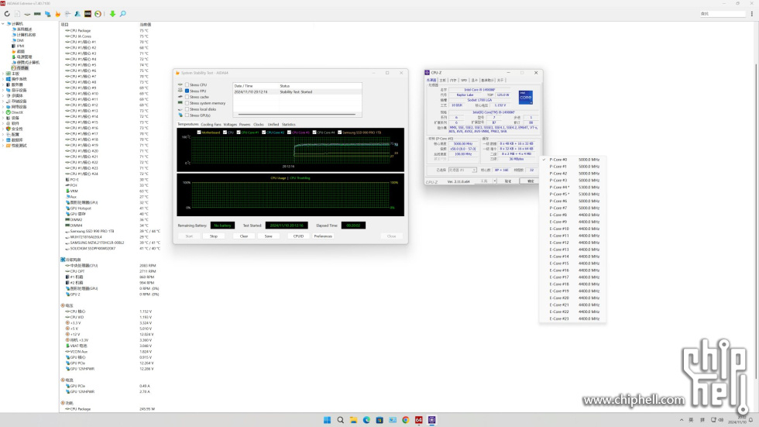Screen dimensions: 759x427
Task: Collapse the top computer tree node
Action: click(3, 24)
